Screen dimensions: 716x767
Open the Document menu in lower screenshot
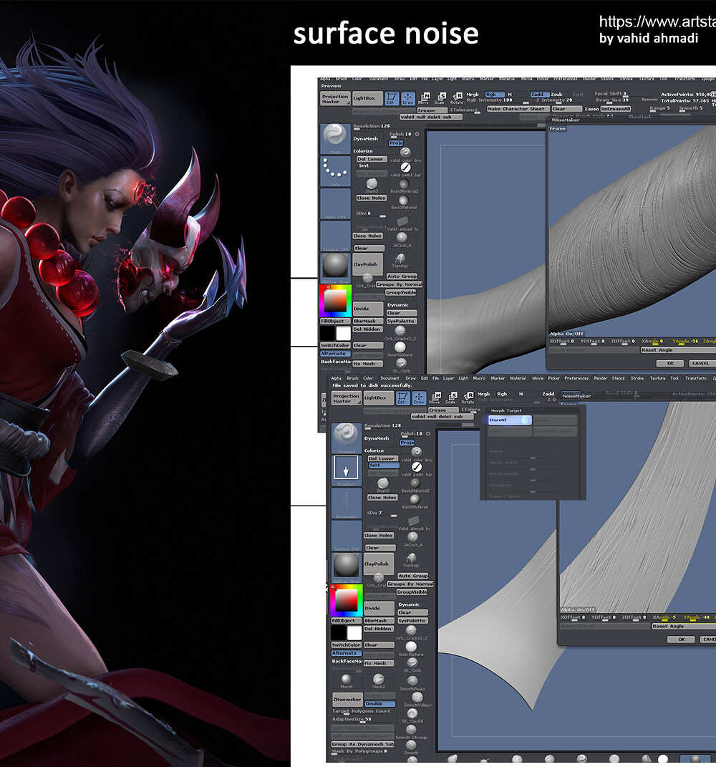(x=390, y=378)
